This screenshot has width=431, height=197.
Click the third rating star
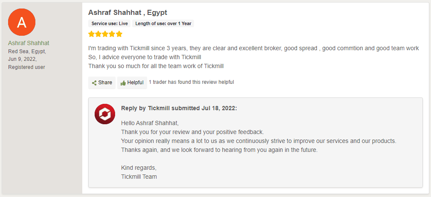click(105, 34)
